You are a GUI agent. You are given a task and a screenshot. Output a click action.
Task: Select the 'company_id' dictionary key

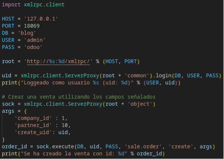pos(33,118)
